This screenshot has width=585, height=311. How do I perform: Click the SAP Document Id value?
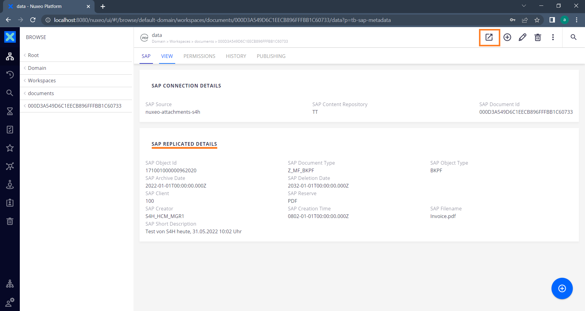(x=526, y=112)
